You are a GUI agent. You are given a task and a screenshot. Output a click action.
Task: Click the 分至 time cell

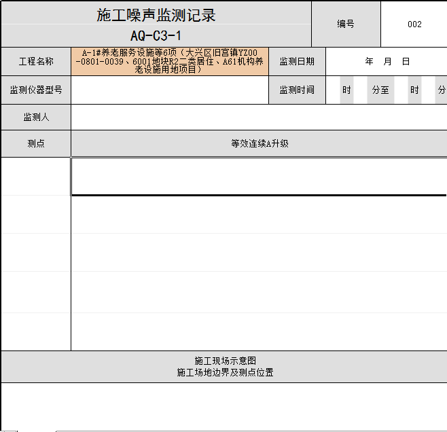380,90
